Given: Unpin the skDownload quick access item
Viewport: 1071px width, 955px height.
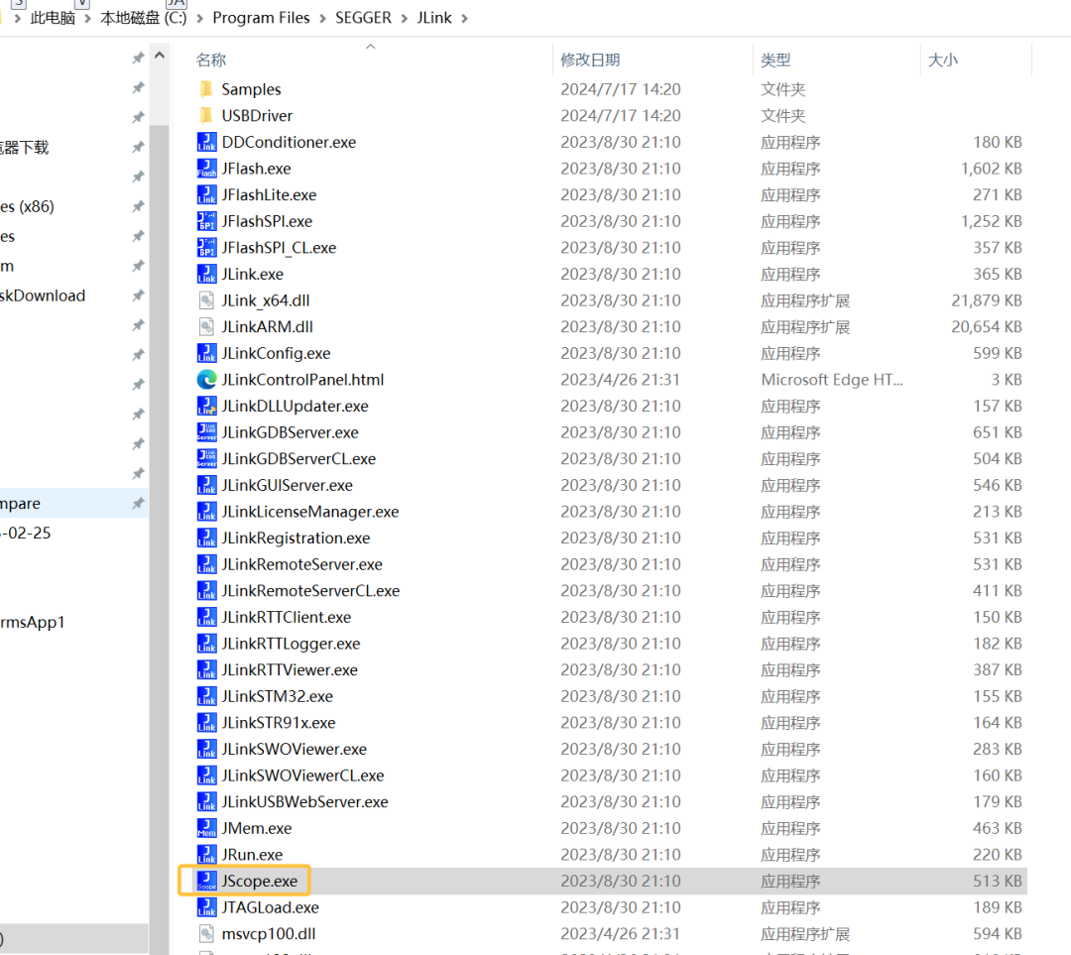Looking at the screenshot, I should pyautogui.click(x=138, y=296).
